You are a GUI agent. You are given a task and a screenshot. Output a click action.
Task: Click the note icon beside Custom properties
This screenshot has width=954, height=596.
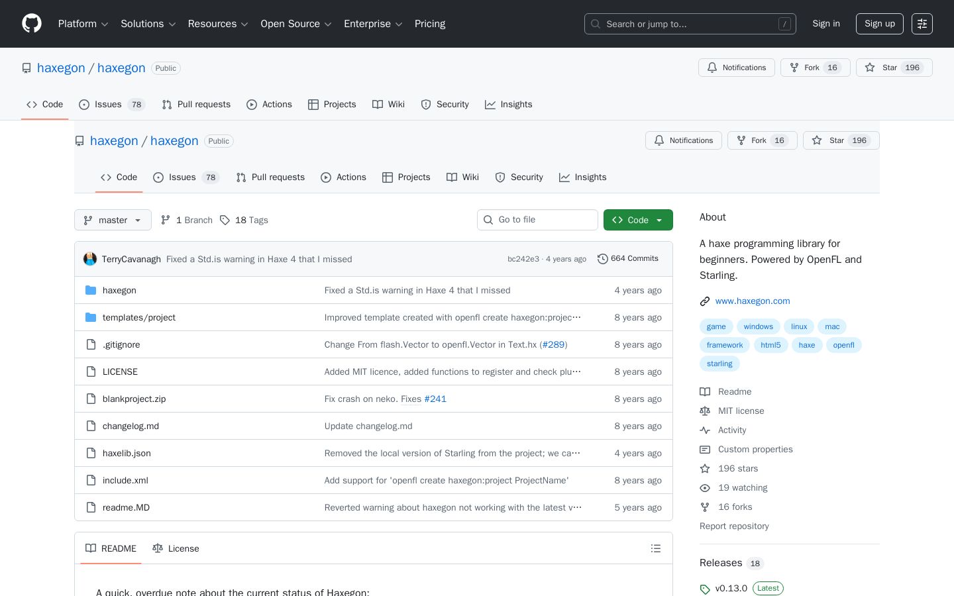[x=705, y=450]
